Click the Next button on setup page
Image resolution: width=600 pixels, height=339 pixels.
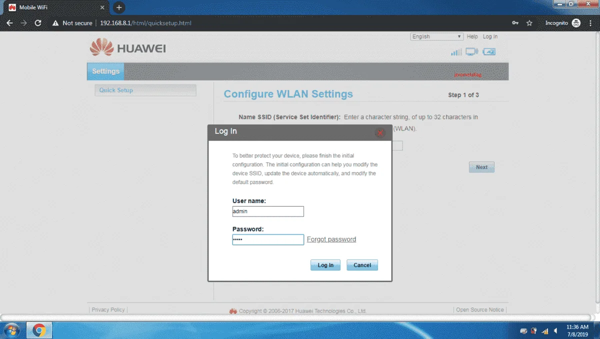(481, 167)
